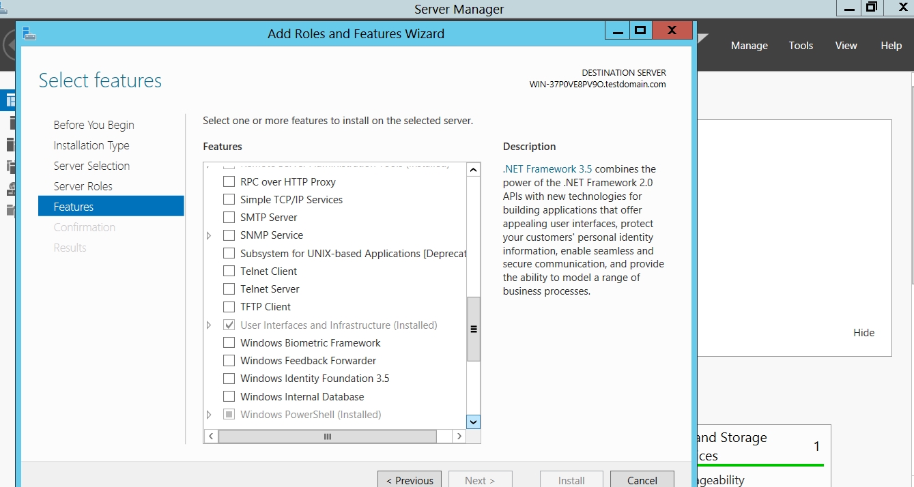Click the wizard icon in the title bar
This screenshot has width=914, height=487.
tap(29, 33)
